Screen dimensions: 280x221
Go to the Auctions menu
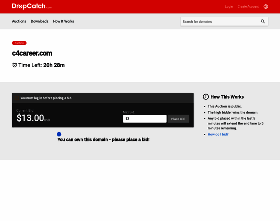pos(19,21)
